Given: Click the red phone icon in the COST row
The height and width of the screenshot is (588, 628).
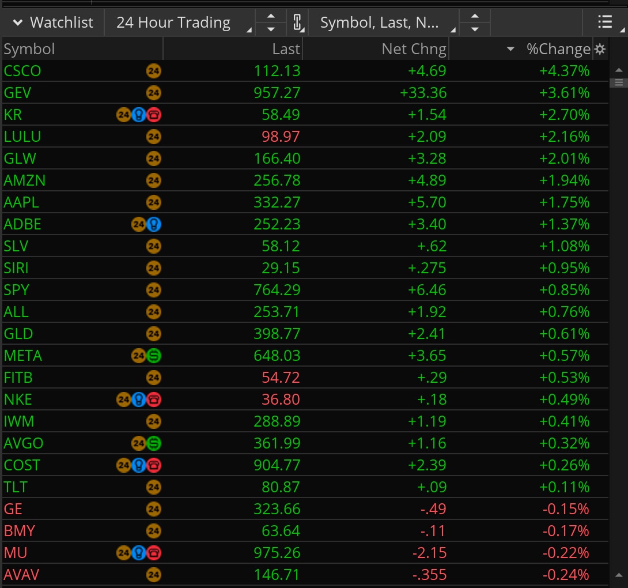Looking at the screenshot, I should [x=154, y=465].
